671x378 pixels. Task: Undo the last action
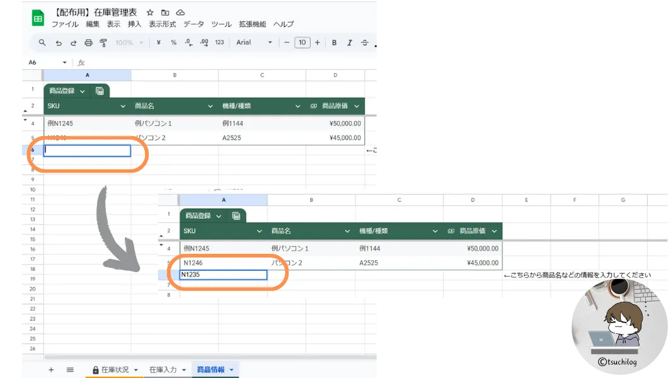coord(59,43)
